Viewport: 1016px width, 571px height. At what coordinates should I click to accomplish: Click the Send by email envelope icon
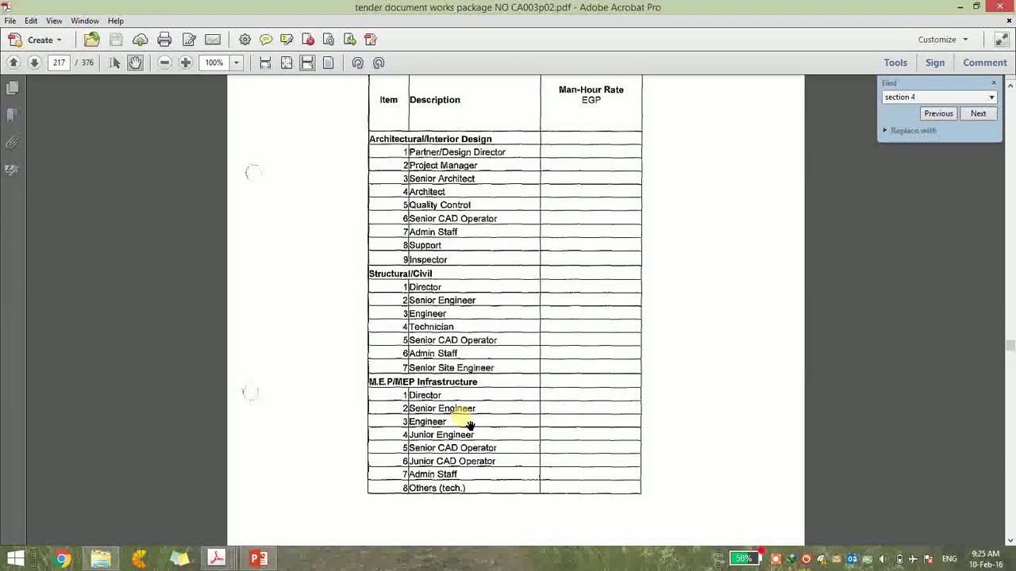click(x=213, y=40)
